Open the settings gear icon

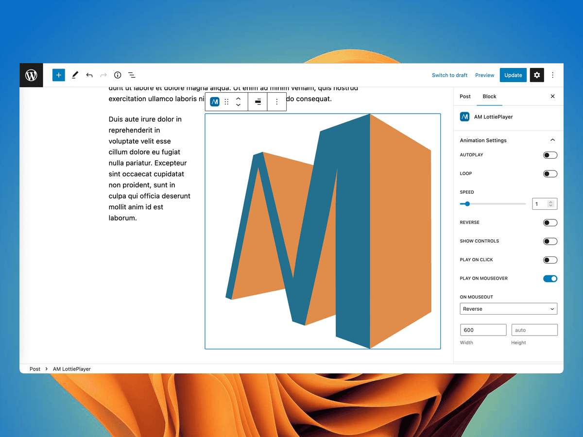pyautogui.click(x=537, y=75)
